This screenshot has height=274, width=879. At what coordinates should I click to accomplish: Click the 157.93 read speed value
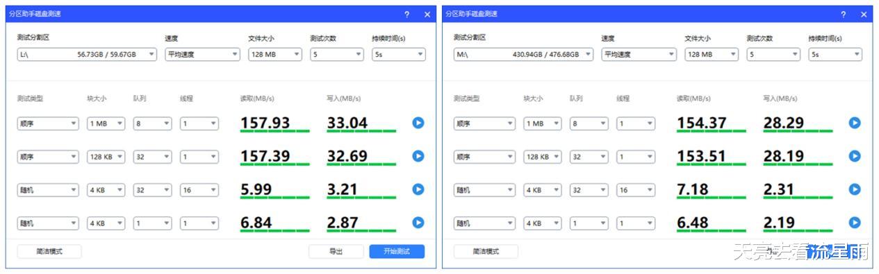[265, 123]
